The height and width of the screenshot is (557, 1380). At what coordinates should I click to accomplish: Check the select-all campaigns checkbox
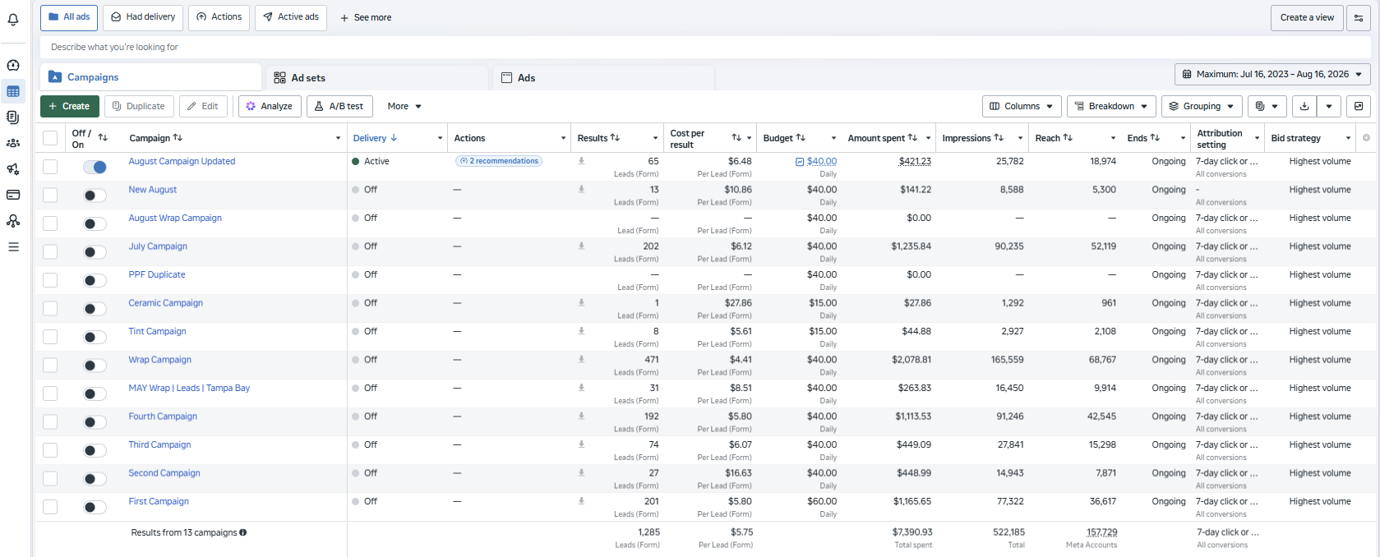pyautogui.click(x=50, y=138)
